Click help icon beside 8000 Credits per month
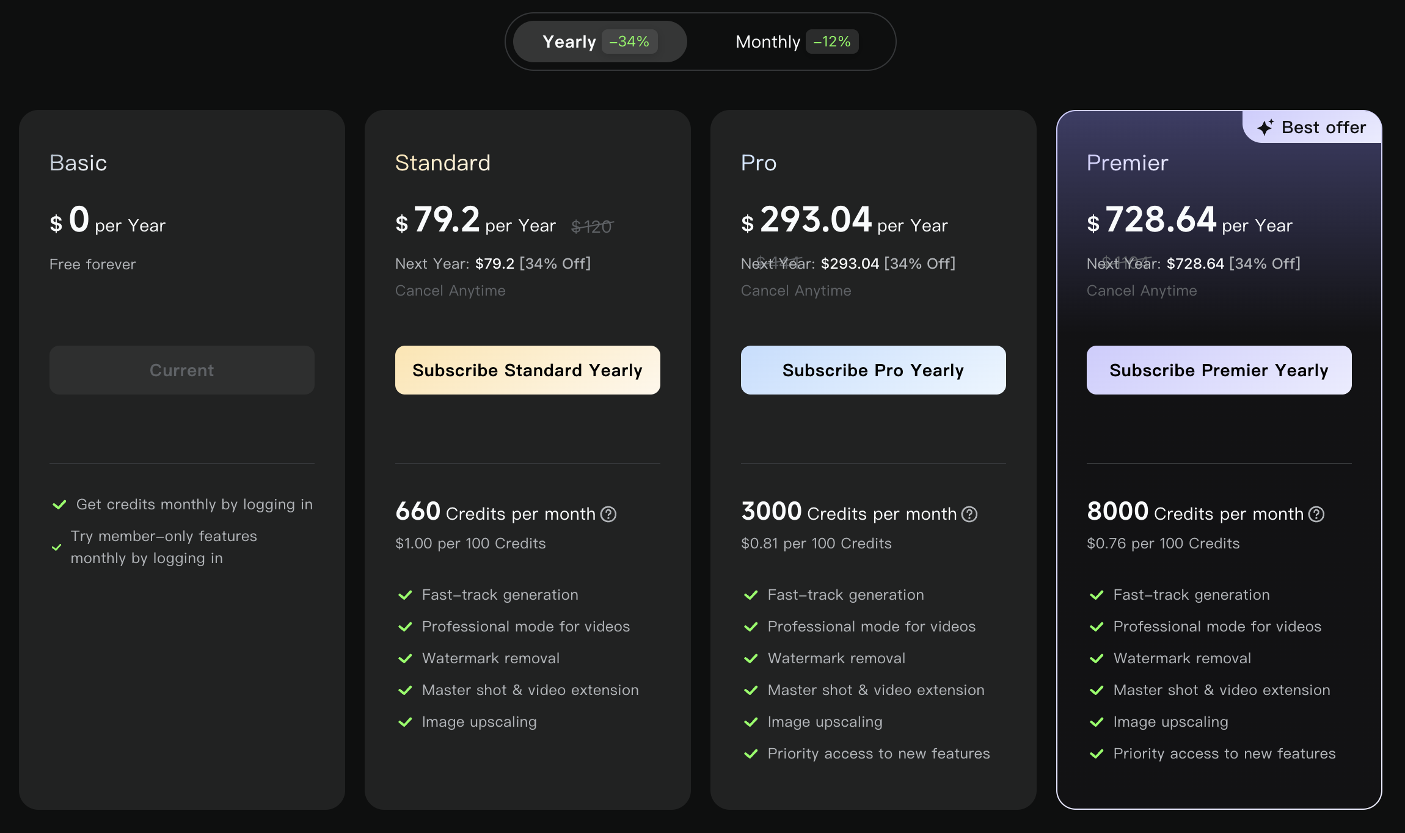Viewport: 1405px width, 833px height. click(1316, 514)
